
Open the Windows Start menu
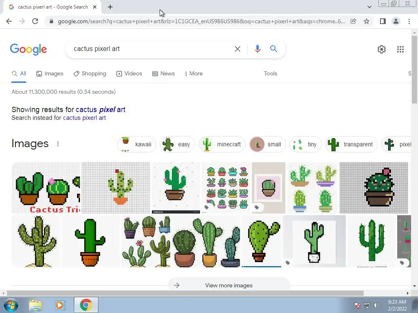coord(11,305)
